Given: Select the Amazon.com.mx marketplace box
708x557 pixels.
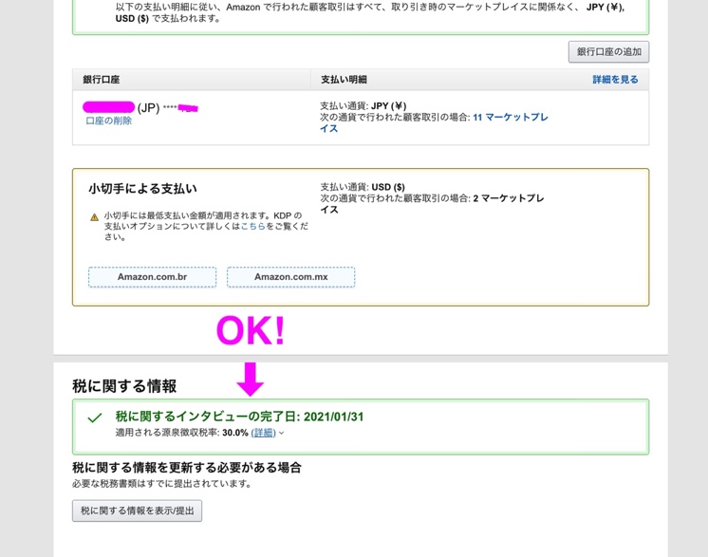Looking at the screenshot, I should tap(290, 277).
